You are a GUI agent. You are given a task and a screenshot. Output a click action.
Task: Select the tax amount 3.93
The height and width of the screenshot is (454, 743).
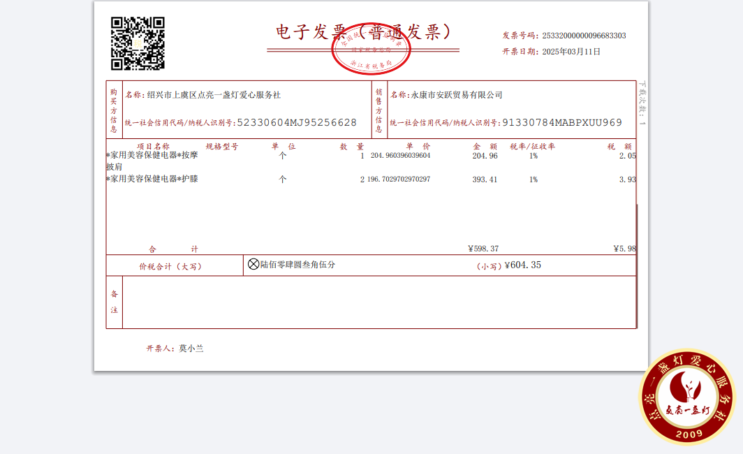click(x=627, y=179)
